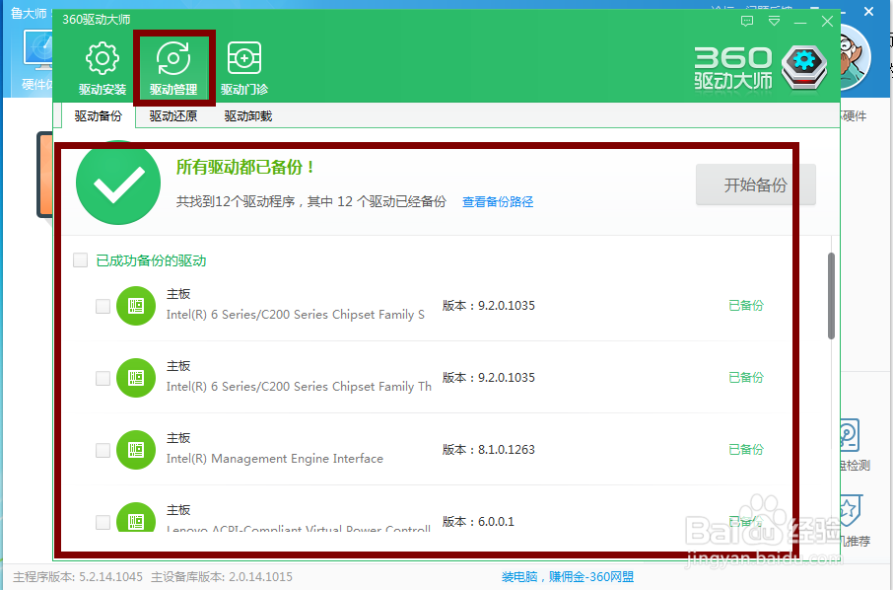Close the 360驱动大师 window
Screen dimensions: 893x590
[x=827, y=22]
